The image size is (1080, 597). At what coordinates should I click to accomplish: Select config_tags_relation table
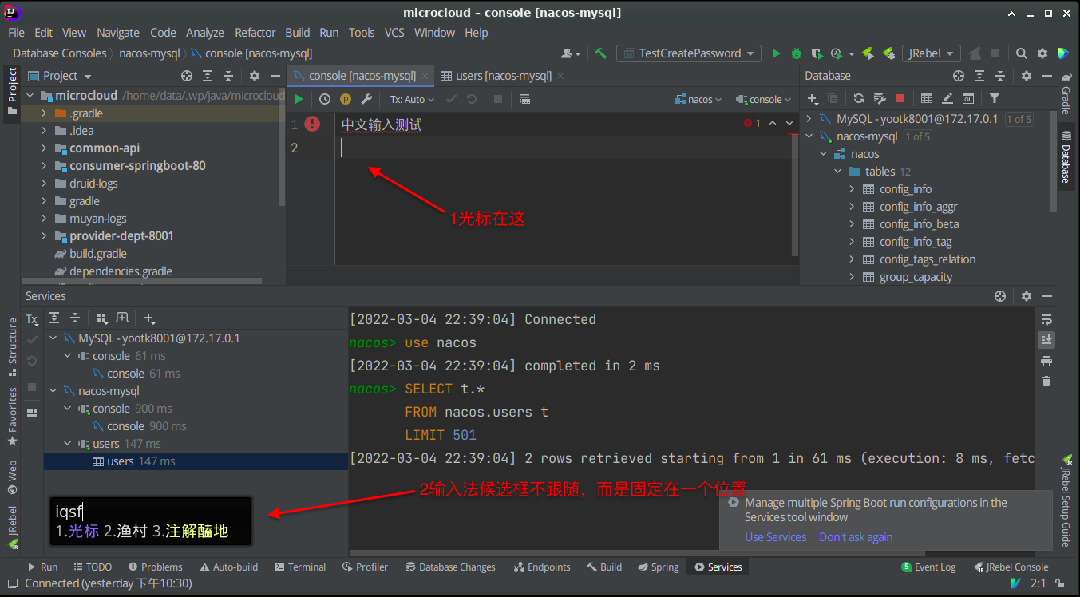(927, 259)
